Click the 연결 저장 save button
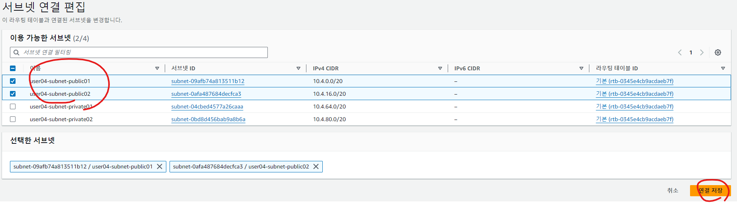This screenshot has width=737, height=203. 710,190
